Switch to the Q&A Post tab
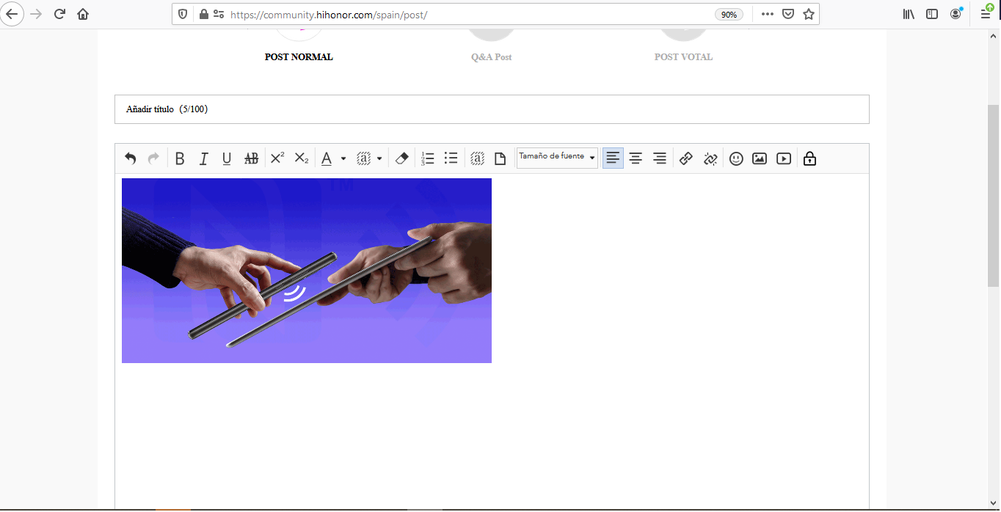 pyautogui.click(x=491, y=56)
